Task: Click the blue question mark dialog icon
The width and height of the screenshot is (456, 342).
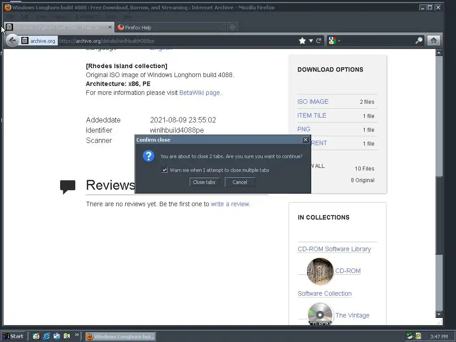Action: (x=148, y=156)
